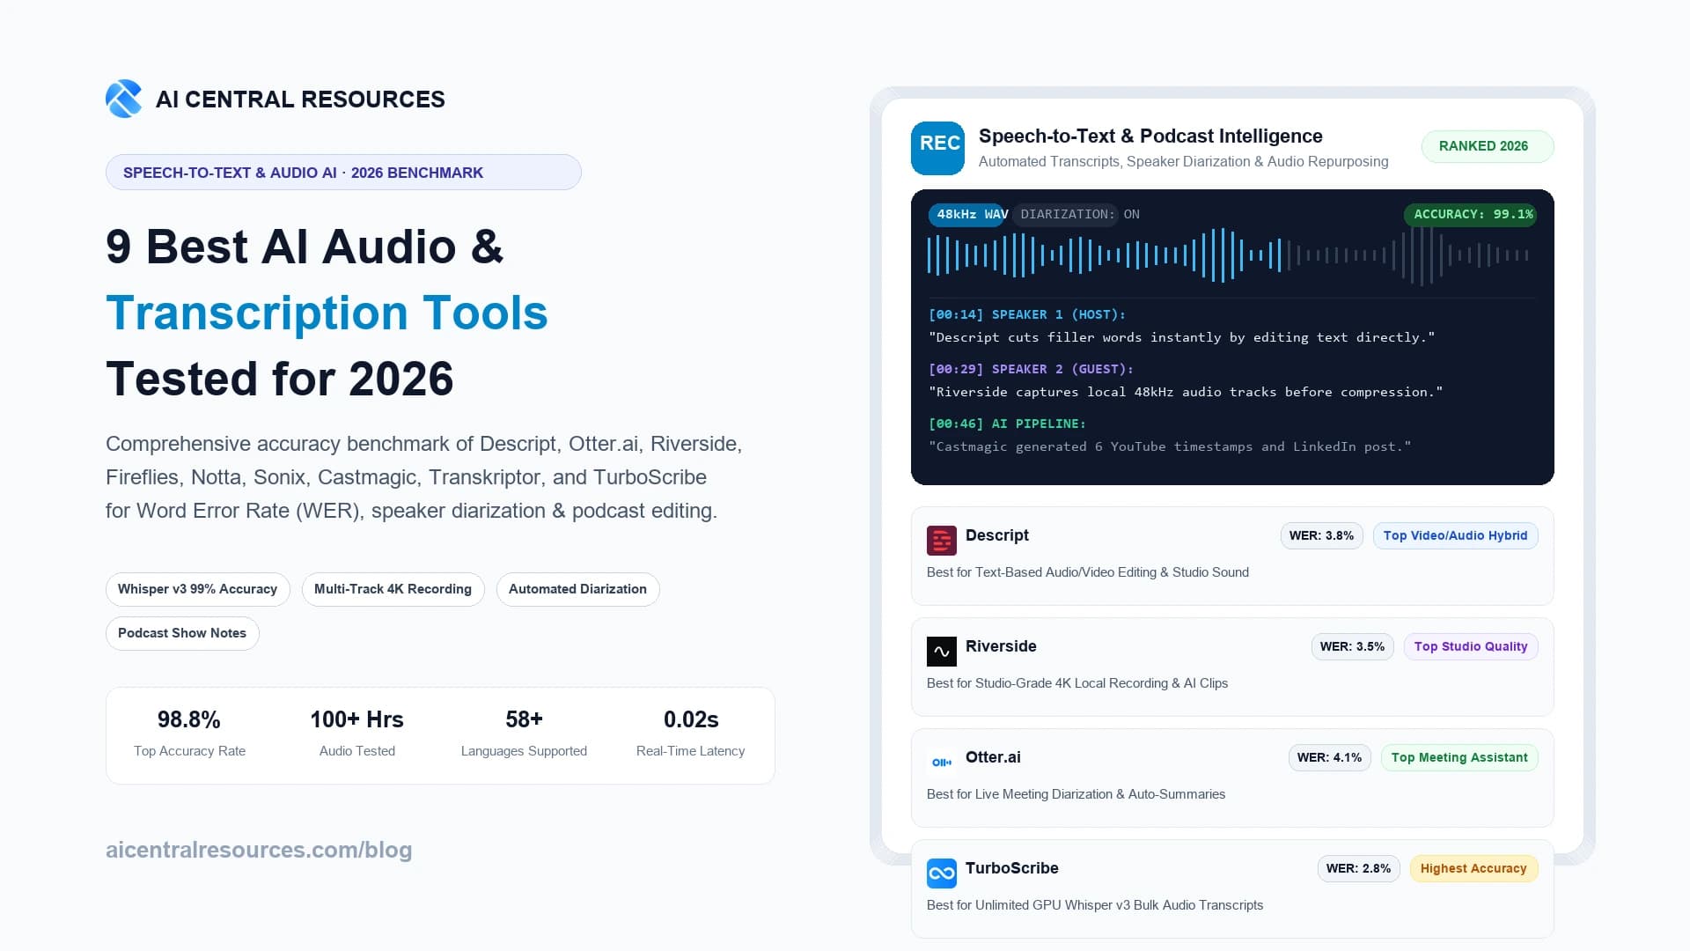The image size is (1690, 951).
Task: Click the '48kHz WAV' pill
Action: tap(966, 214)
